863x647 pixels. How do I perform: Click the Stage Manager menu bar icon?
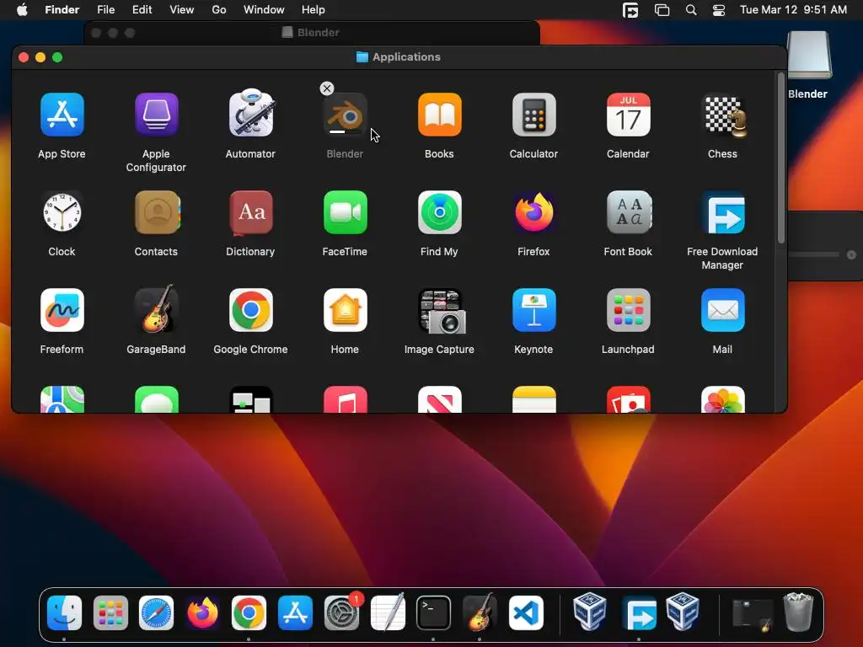pos(662,10)
